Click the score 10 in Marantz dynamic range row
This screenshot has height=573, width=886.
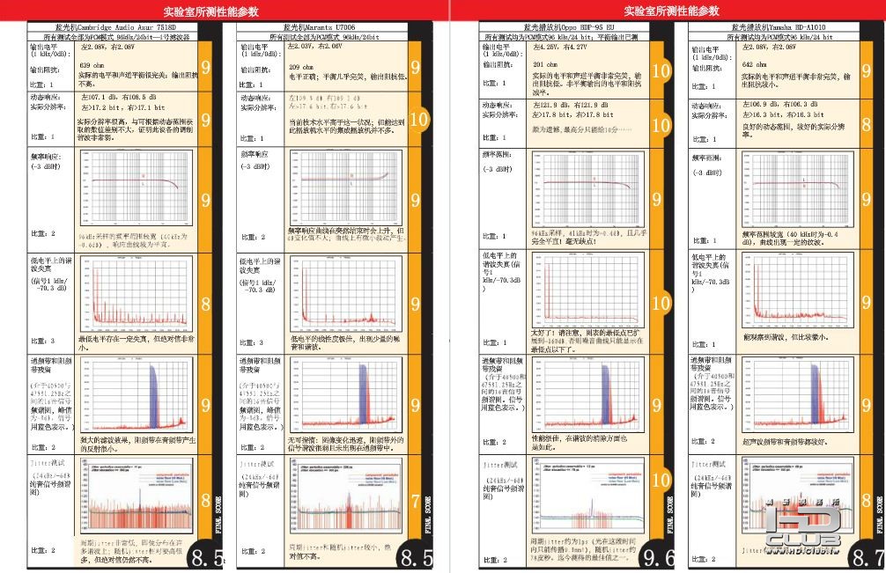coord(418,119)
